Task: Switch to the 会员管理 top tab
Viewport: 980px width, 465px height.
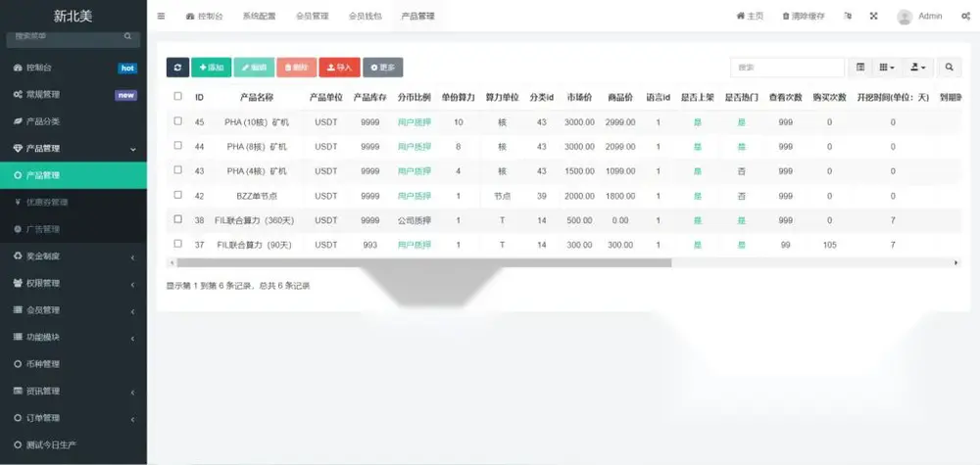Action: point(312,17)
